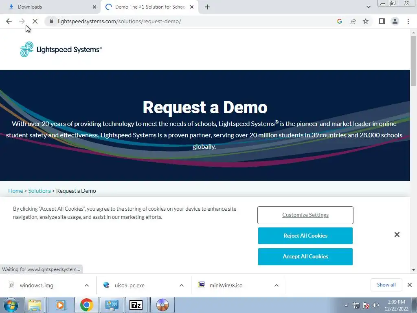Open the Windows Start menu
The width and height of the screenshot is (417, 313).
10,305
